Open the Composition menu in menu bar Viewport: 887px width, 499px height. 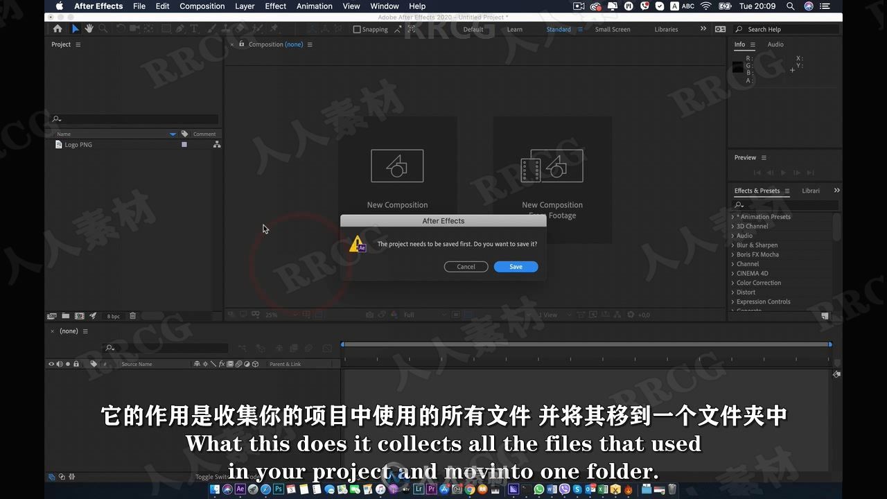(202, 6)
